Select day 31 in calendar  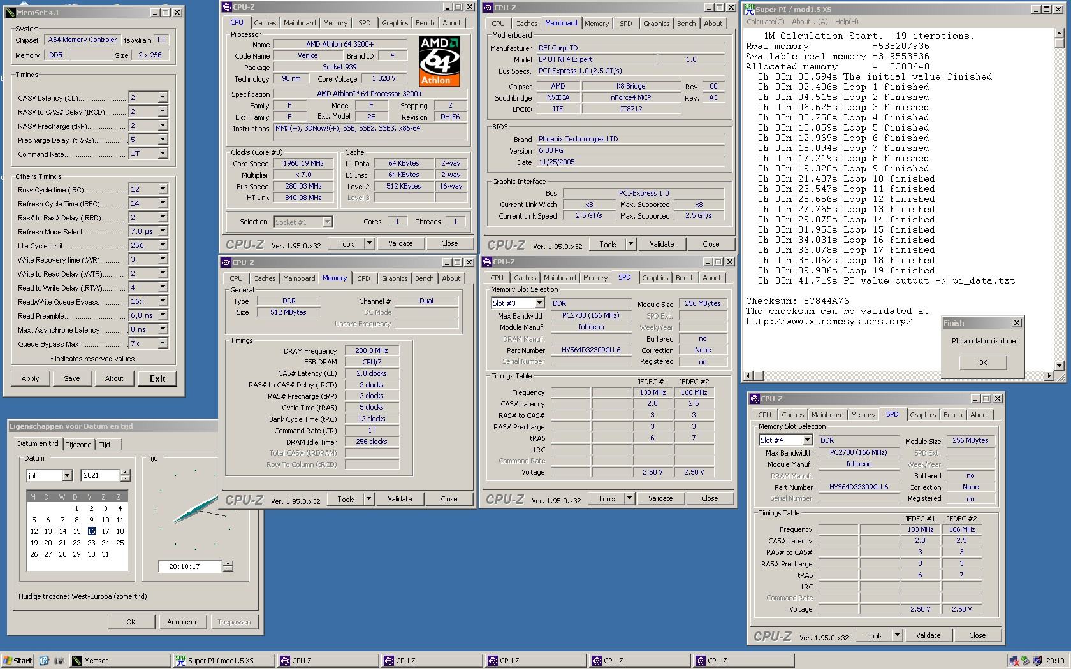click(x=105, y=554)
